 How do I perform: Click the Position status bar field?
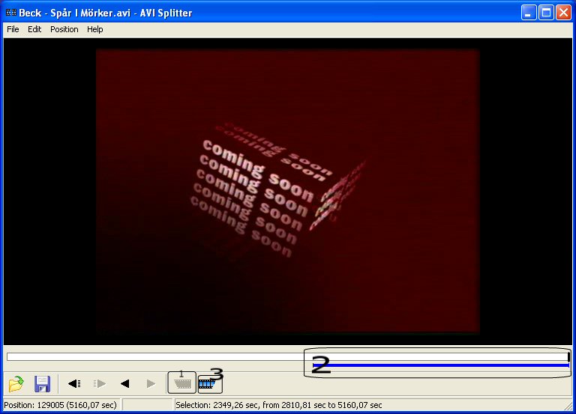[60, 405]
